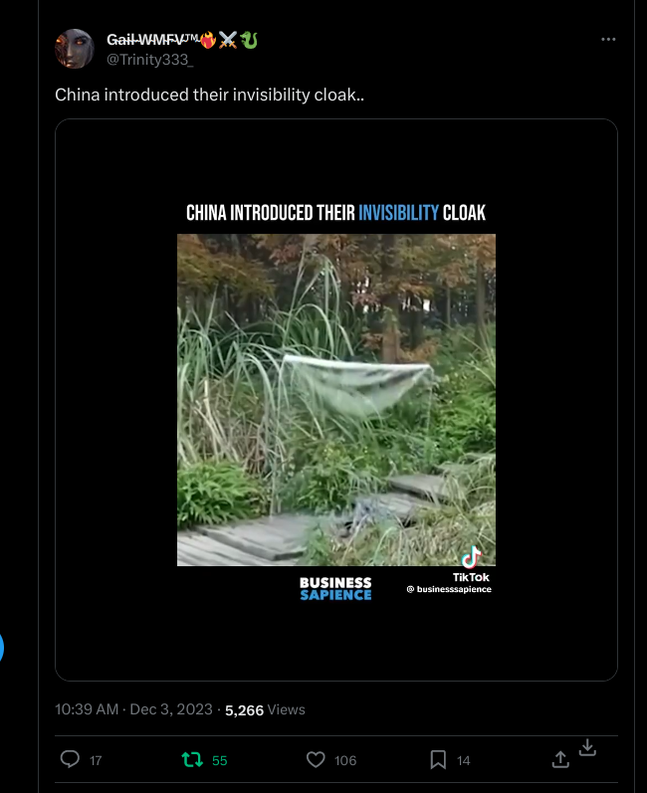Play the invisibility cloak video

coord(336,400)
